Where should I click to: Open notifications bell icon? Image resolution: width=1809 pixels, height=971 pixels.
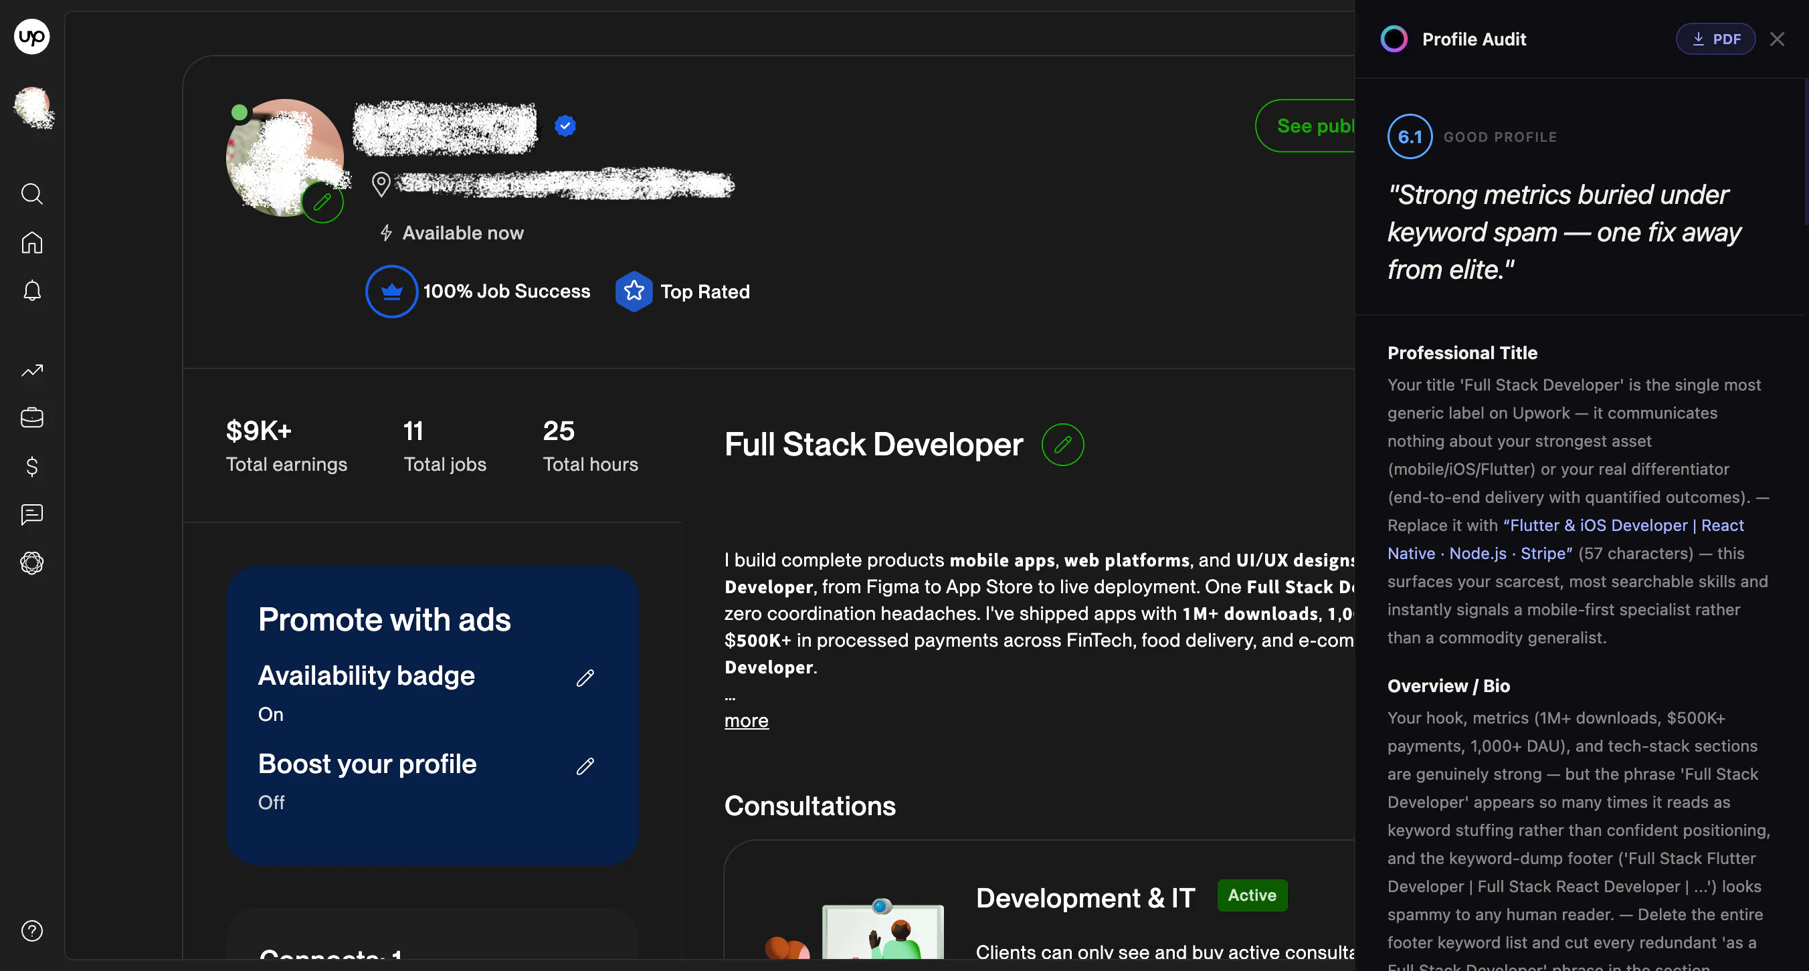31,291
